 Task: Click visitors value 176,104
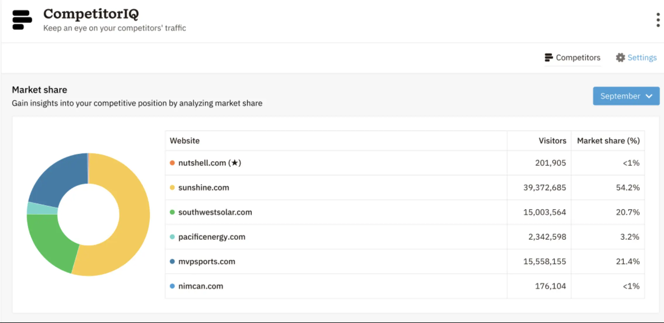tap(550, 286)
